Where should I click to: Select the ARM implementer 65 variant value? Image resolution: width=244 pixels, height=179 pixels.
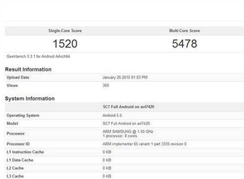pyautogui.click(x=144, y=144)
